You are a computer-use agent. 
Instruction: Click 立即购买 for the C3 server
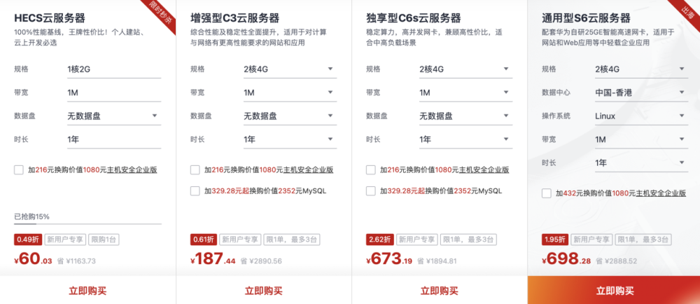coord(264,291)
